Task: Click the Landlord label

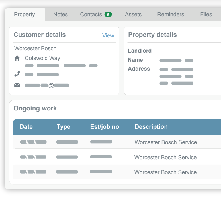Action: click(140, 51)
